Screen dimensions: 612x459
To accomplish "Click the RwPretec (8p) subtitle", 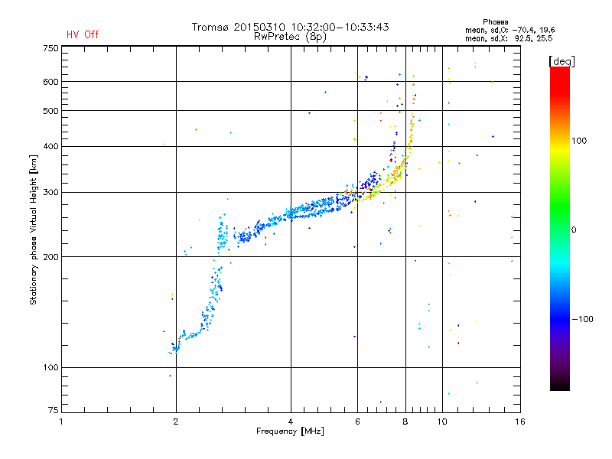I will point(290,37).
